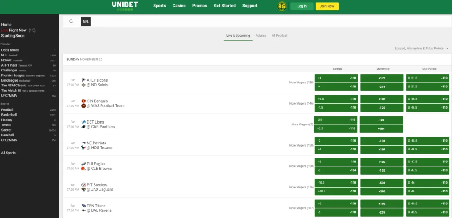Open the Promos menu item
The image size is (452, 218).
200,6
